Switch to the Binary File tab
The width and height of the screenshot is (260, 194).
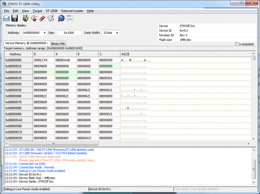(x=58, y=44)
